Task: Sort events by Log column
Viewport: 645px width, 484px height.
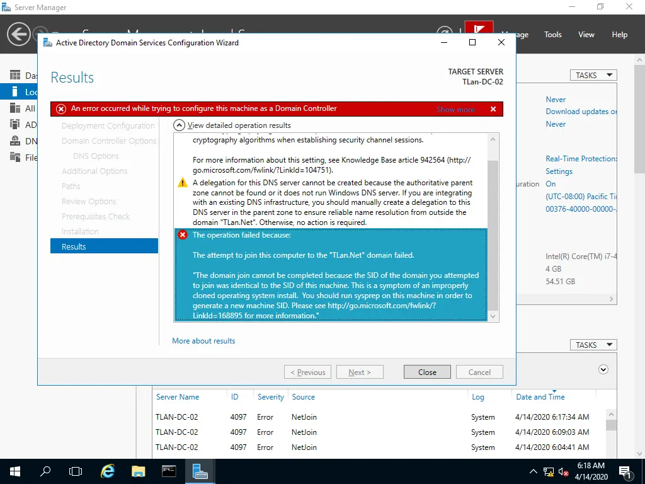Action: (477, 397)
